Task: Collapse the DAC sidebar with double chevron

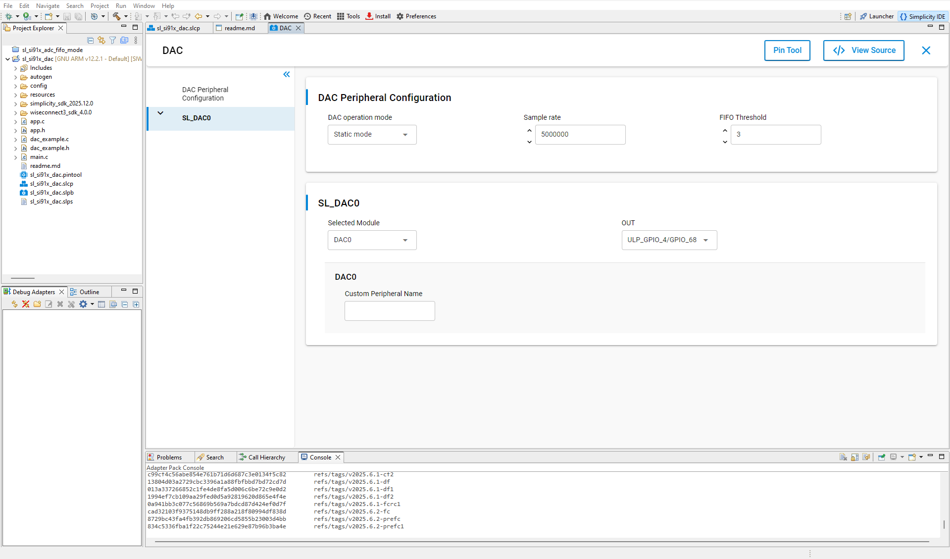Action: click(286, 74)
